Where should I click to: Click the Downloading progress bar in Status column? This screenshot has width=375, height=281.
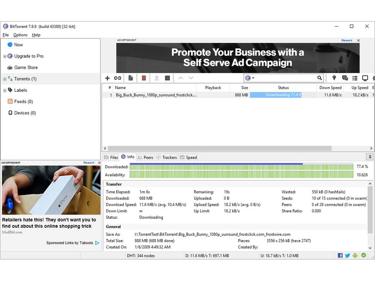(283, 95)
